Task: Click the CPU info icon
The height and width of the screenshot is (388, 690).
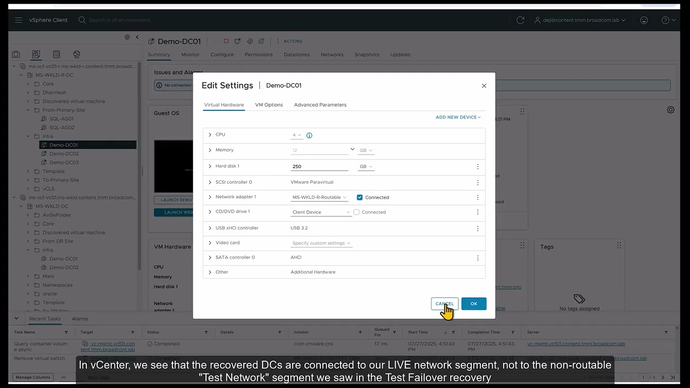Action: coord(309,135)
